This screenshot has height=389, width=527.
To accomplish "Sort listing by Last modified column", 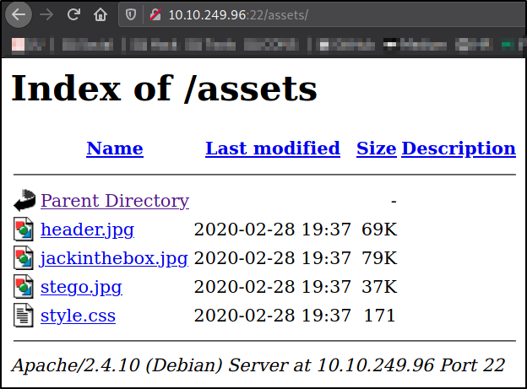I will 273,149.
